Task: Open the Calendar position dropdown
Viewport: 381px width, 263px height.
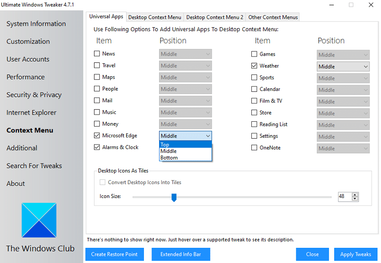Action: tap(343, 90)
